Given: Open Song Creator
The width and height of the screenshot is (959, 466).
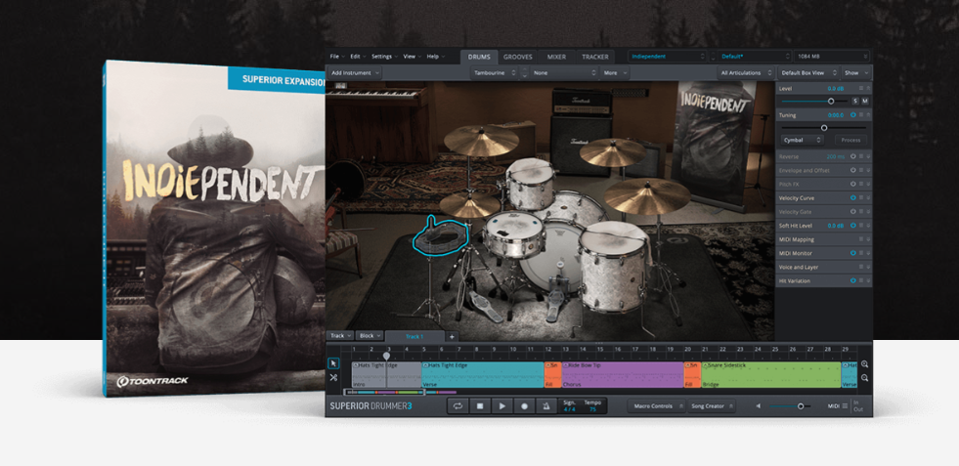Looking at the screenshot, I should [712, 406].
